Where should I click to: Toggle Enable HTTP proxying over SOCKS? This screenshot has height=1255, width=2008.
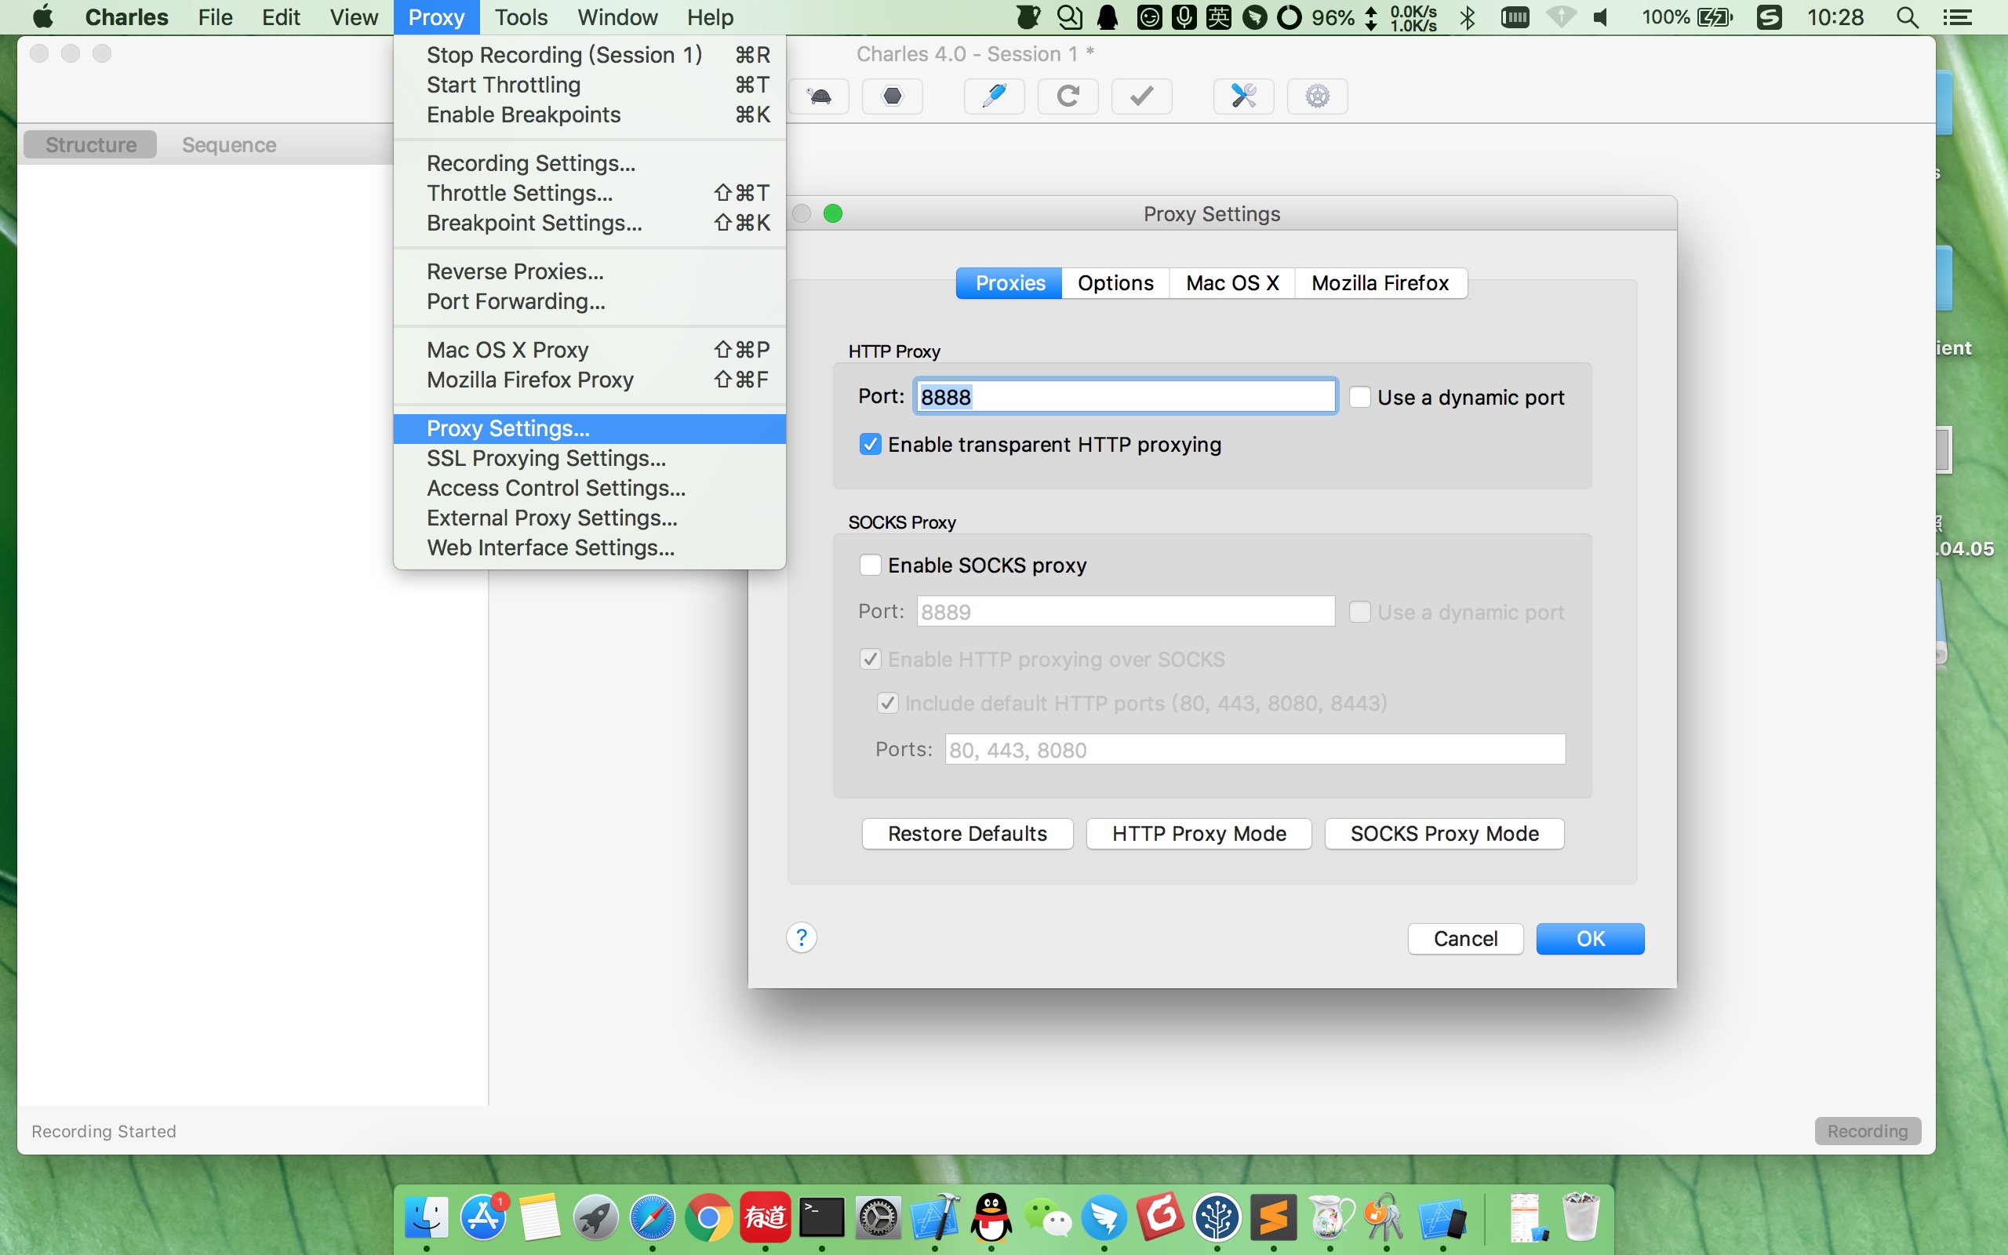(x=870, y=659)
